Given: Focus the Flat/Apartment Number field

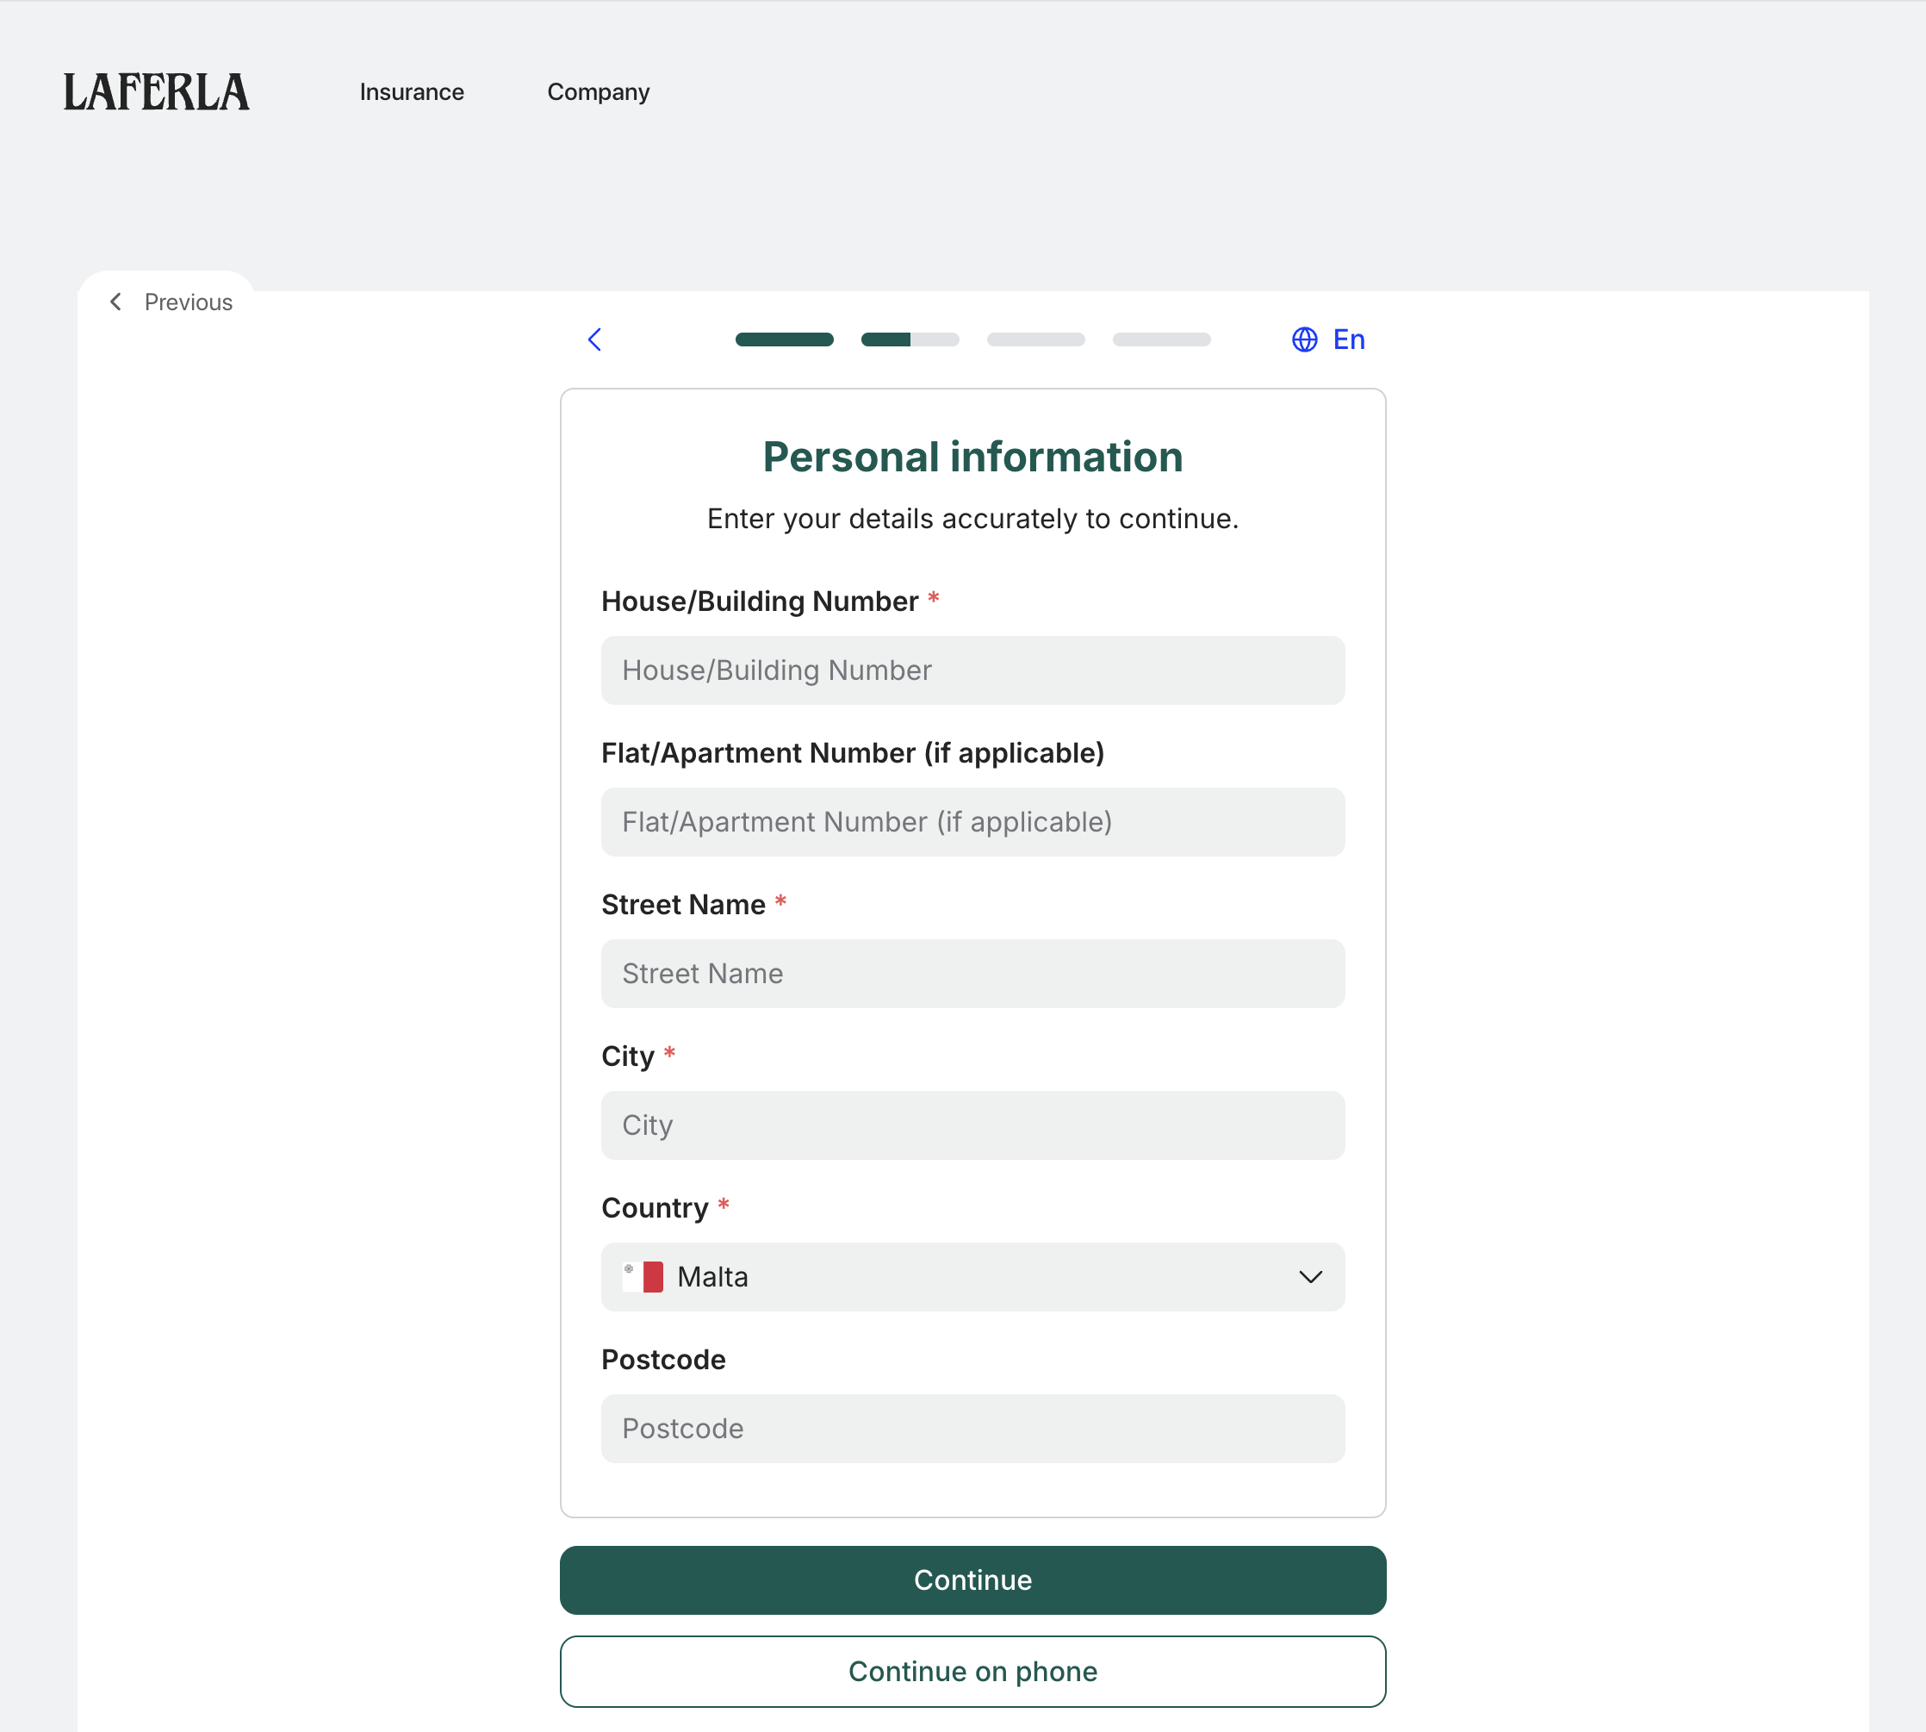Looking at the screenshot, I should 972,822.
